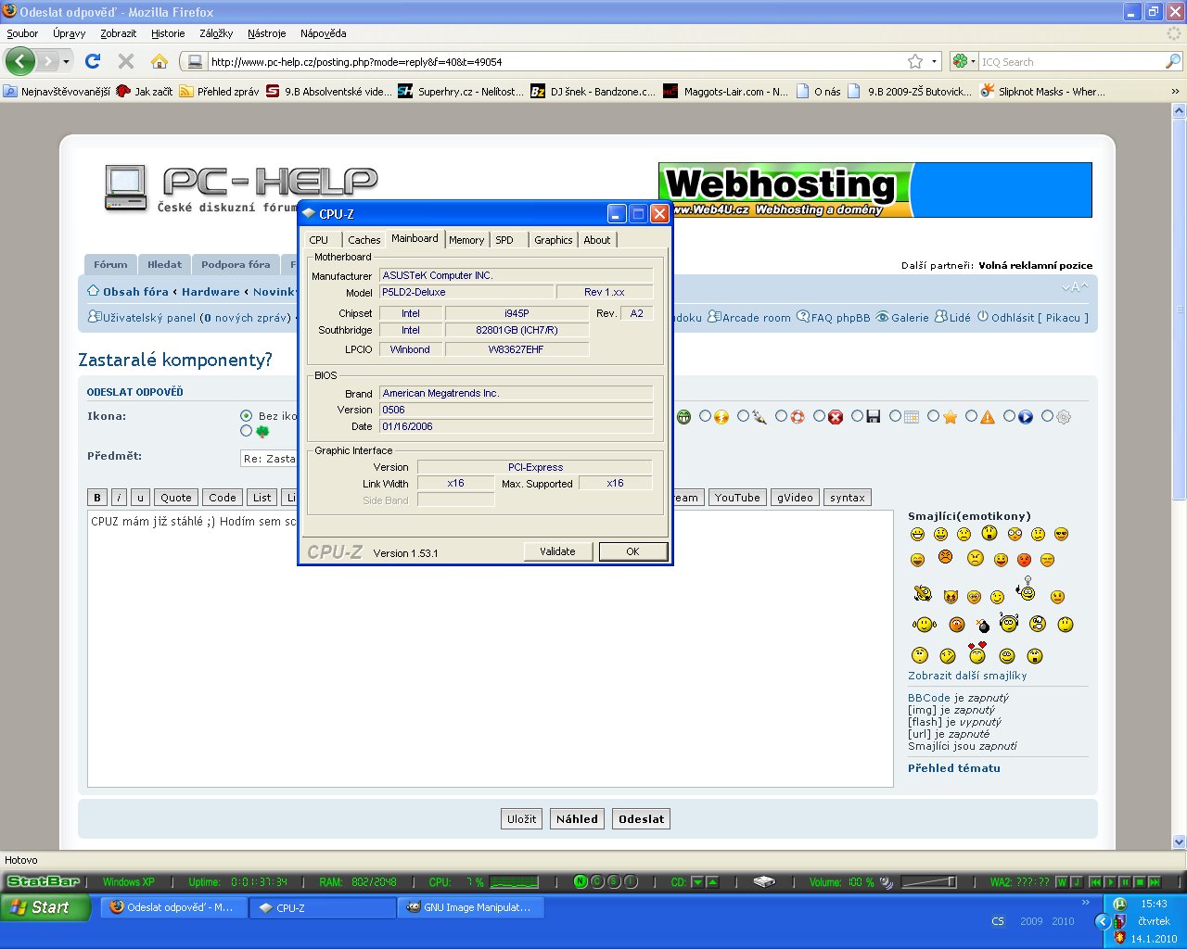Open the Soubor menu
This screenshot has height=949, width=1187.
[x=22, y=33]
